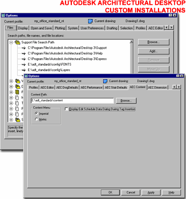Open the User Preferences tab
Image resolution: width=186 pixels, height=199 pixels.
(x=92, y=28)
